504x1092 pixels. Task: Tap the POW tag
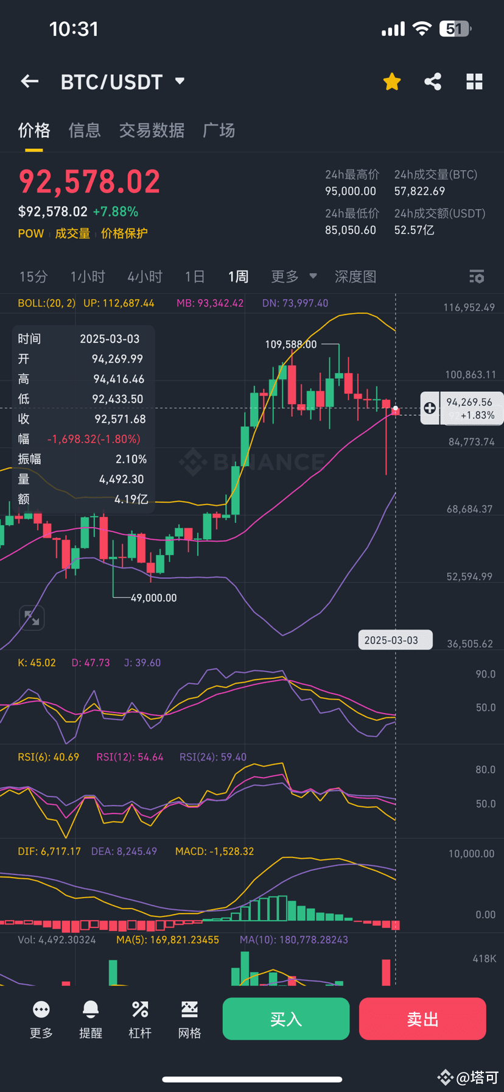[31, 233]
